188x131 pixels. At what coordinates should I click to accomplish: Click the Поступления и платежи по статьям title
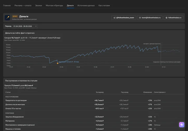tap(21, 81)
